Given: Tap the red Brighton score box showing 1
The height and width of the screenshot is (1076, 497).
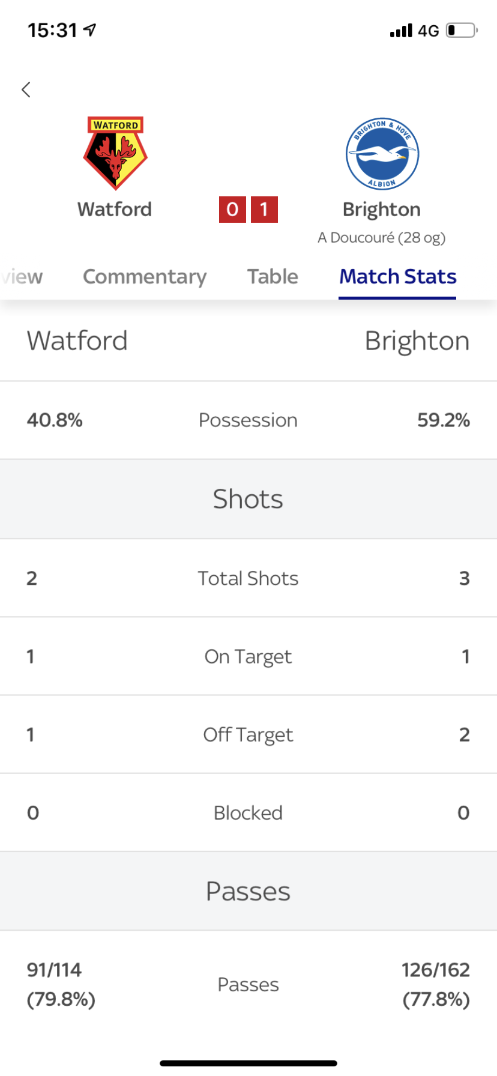Looking at the screenshot, I should [264, 210].
